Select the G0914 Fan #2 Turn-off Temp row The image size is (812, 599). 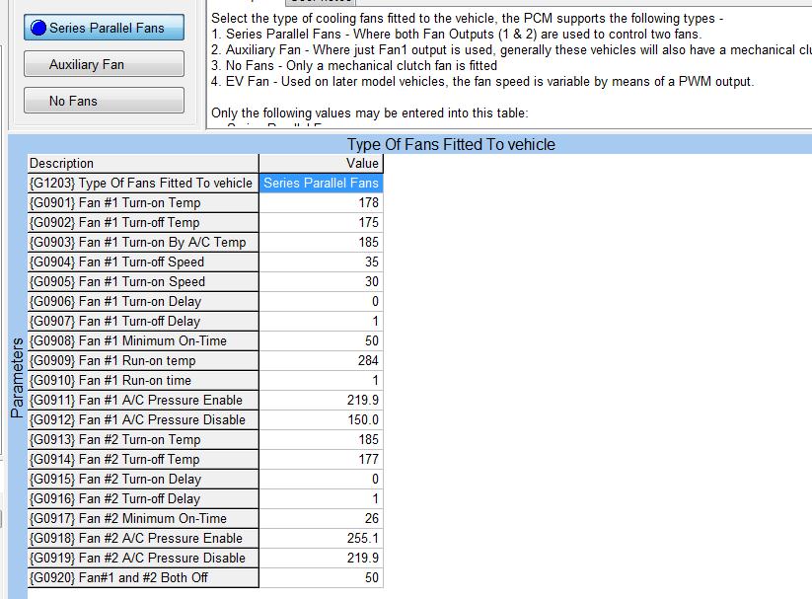point(143,459)
